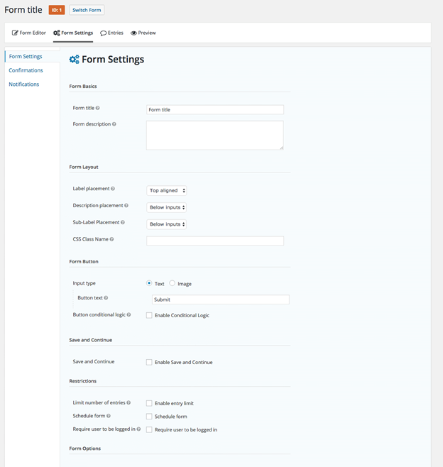This screenshot has width=443, height=467.
Task: Enable Conditional Logic checkbox
Action: point(149,315)
